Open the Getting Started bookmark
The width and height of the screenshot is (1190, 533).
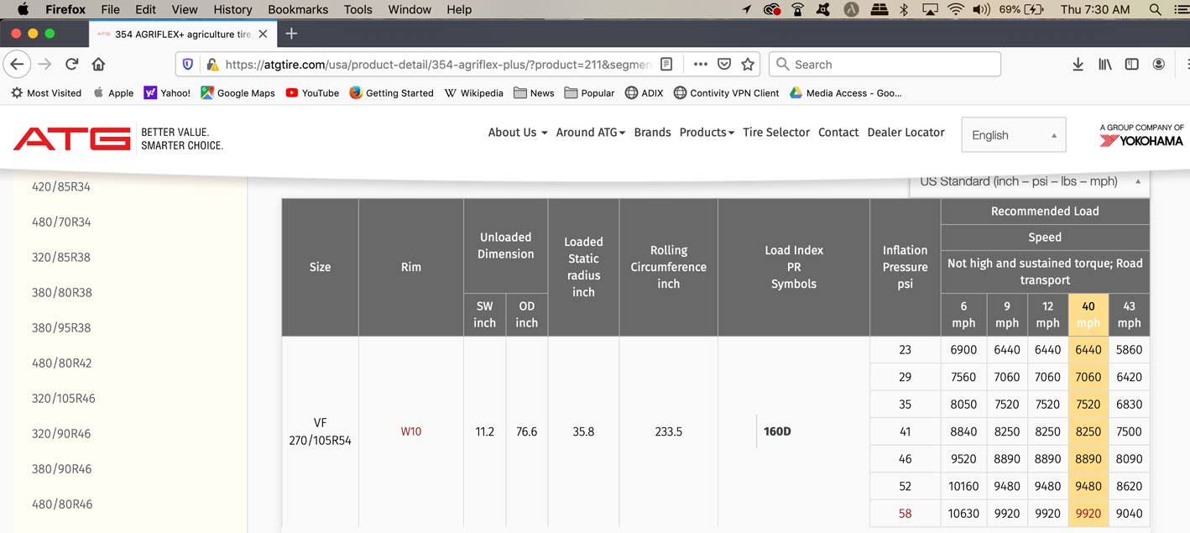391,93
